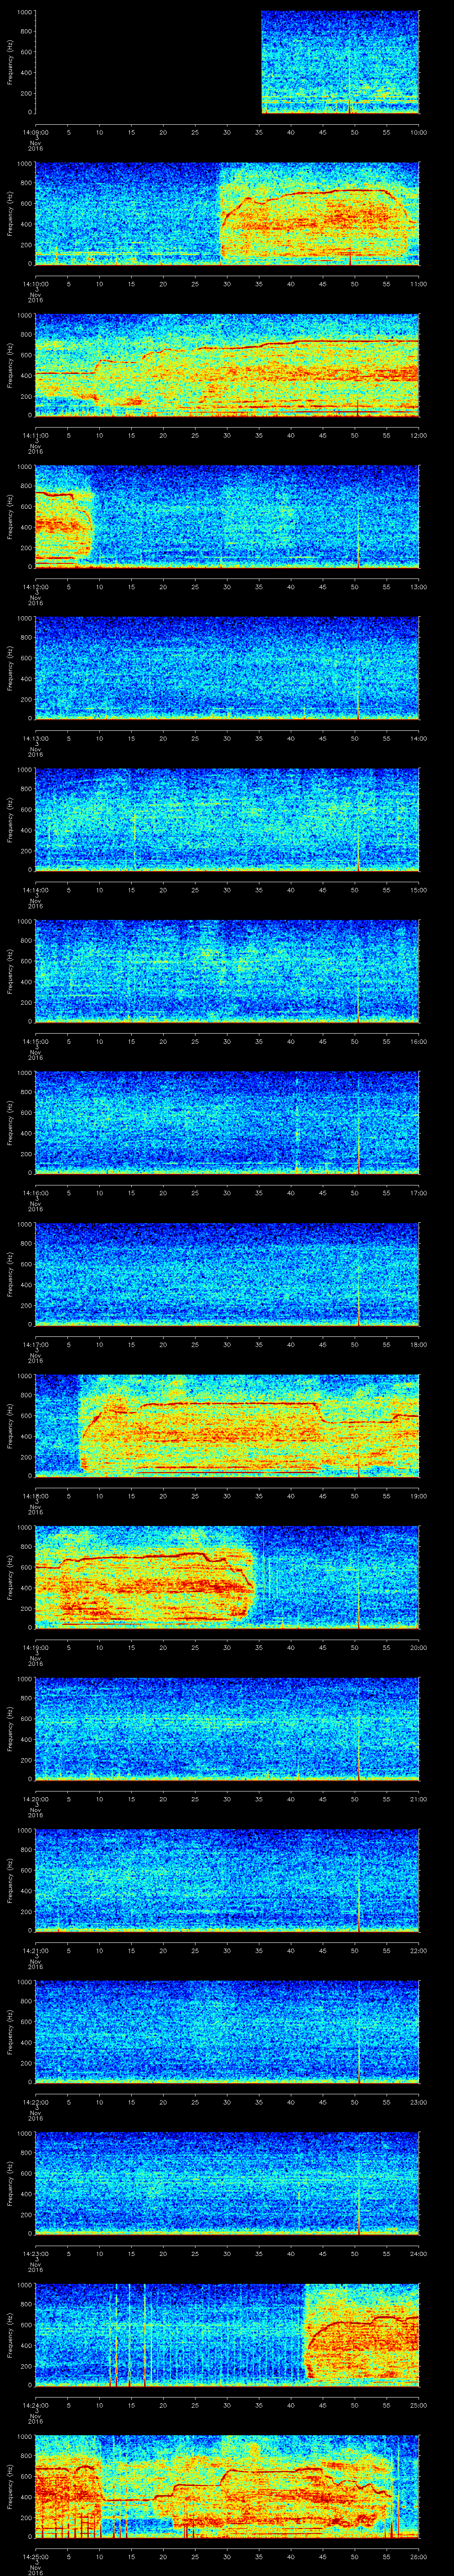Click the '19:00' end time label
Image resolution: width=454 pixels, height=2576 pixels.
419,1496
